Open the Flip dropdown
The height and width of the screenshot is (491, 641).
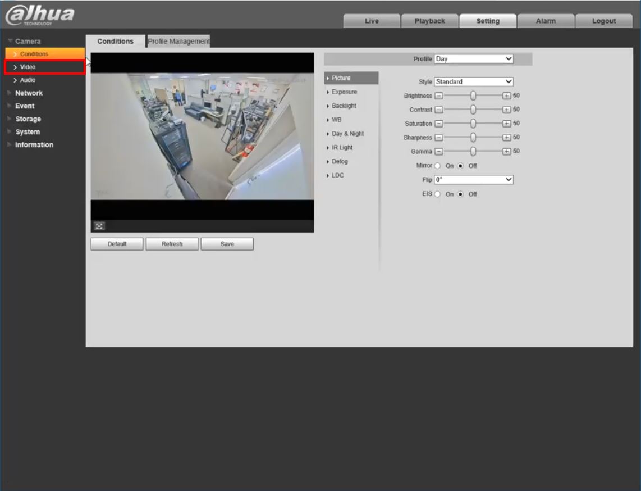[473, 180]
